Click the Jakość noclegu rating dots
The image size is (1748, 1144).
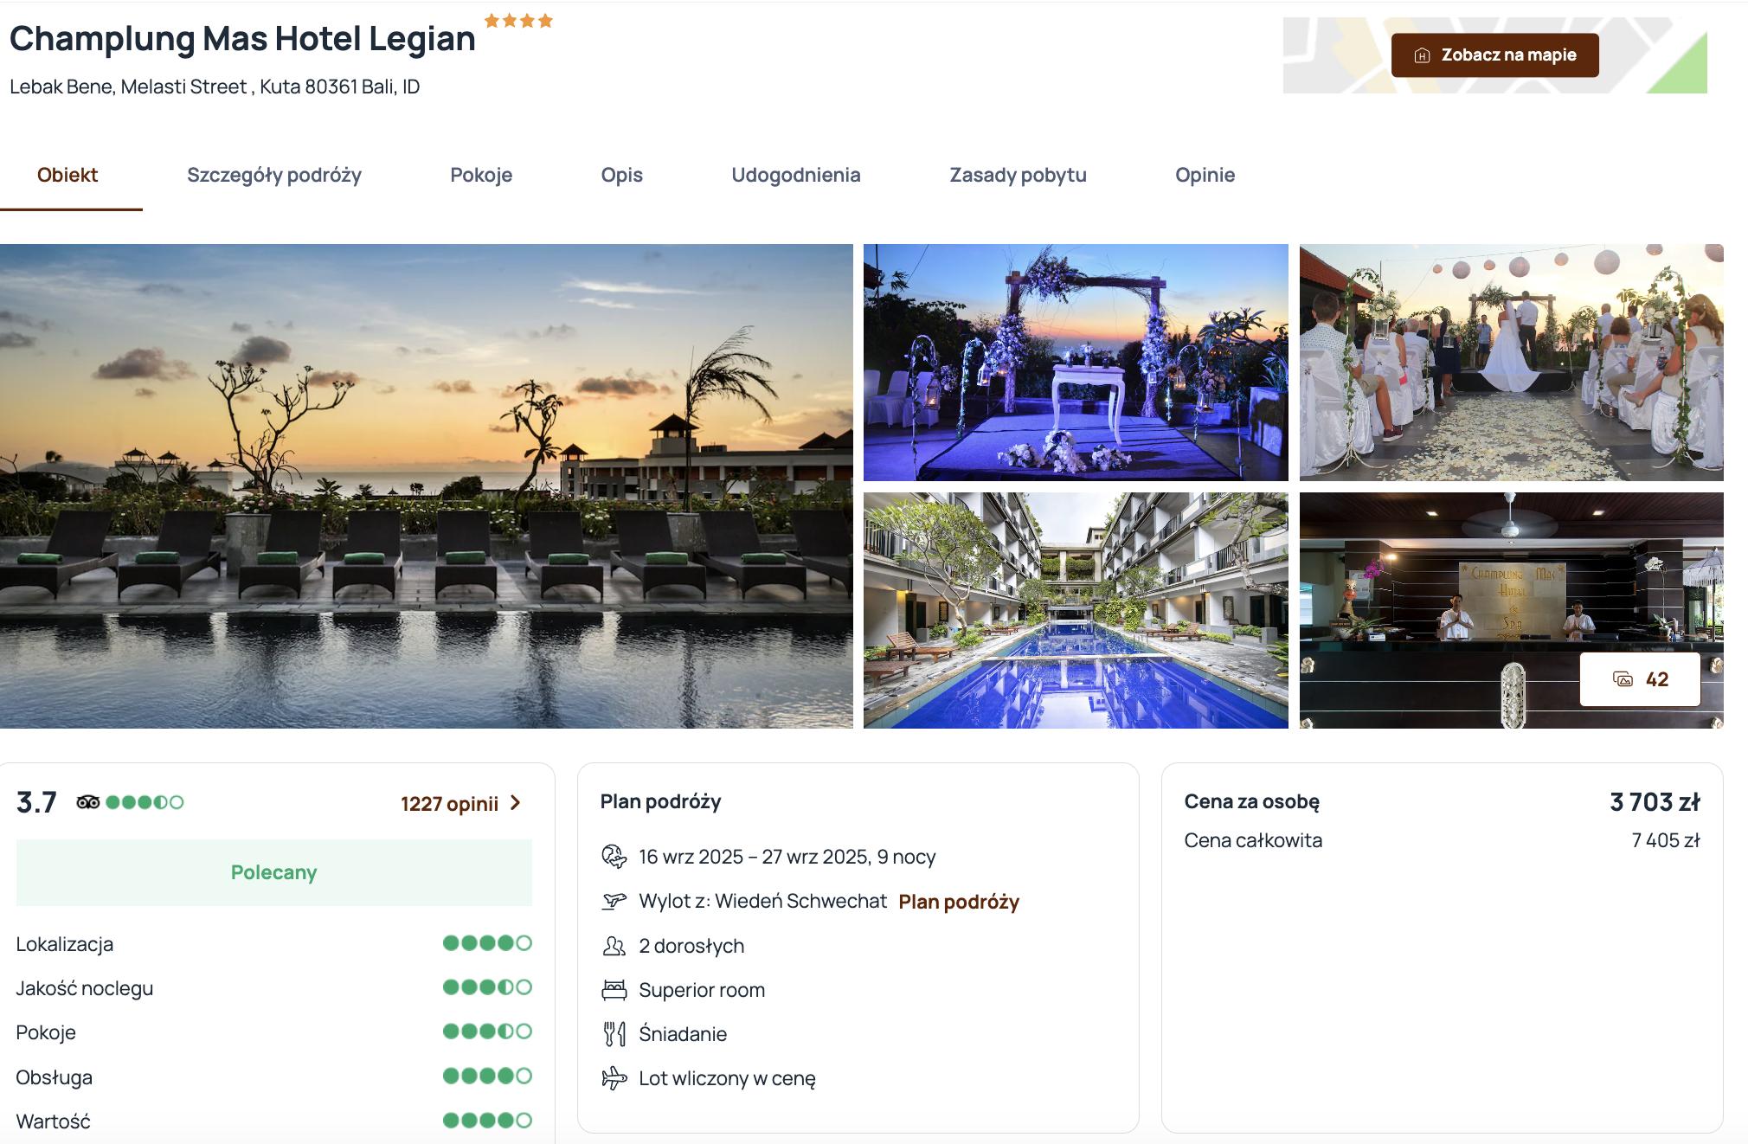[487, 987]
